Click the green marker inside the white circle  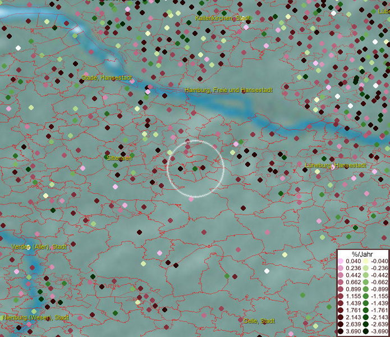pyautogui.click(x=195, y=168)
